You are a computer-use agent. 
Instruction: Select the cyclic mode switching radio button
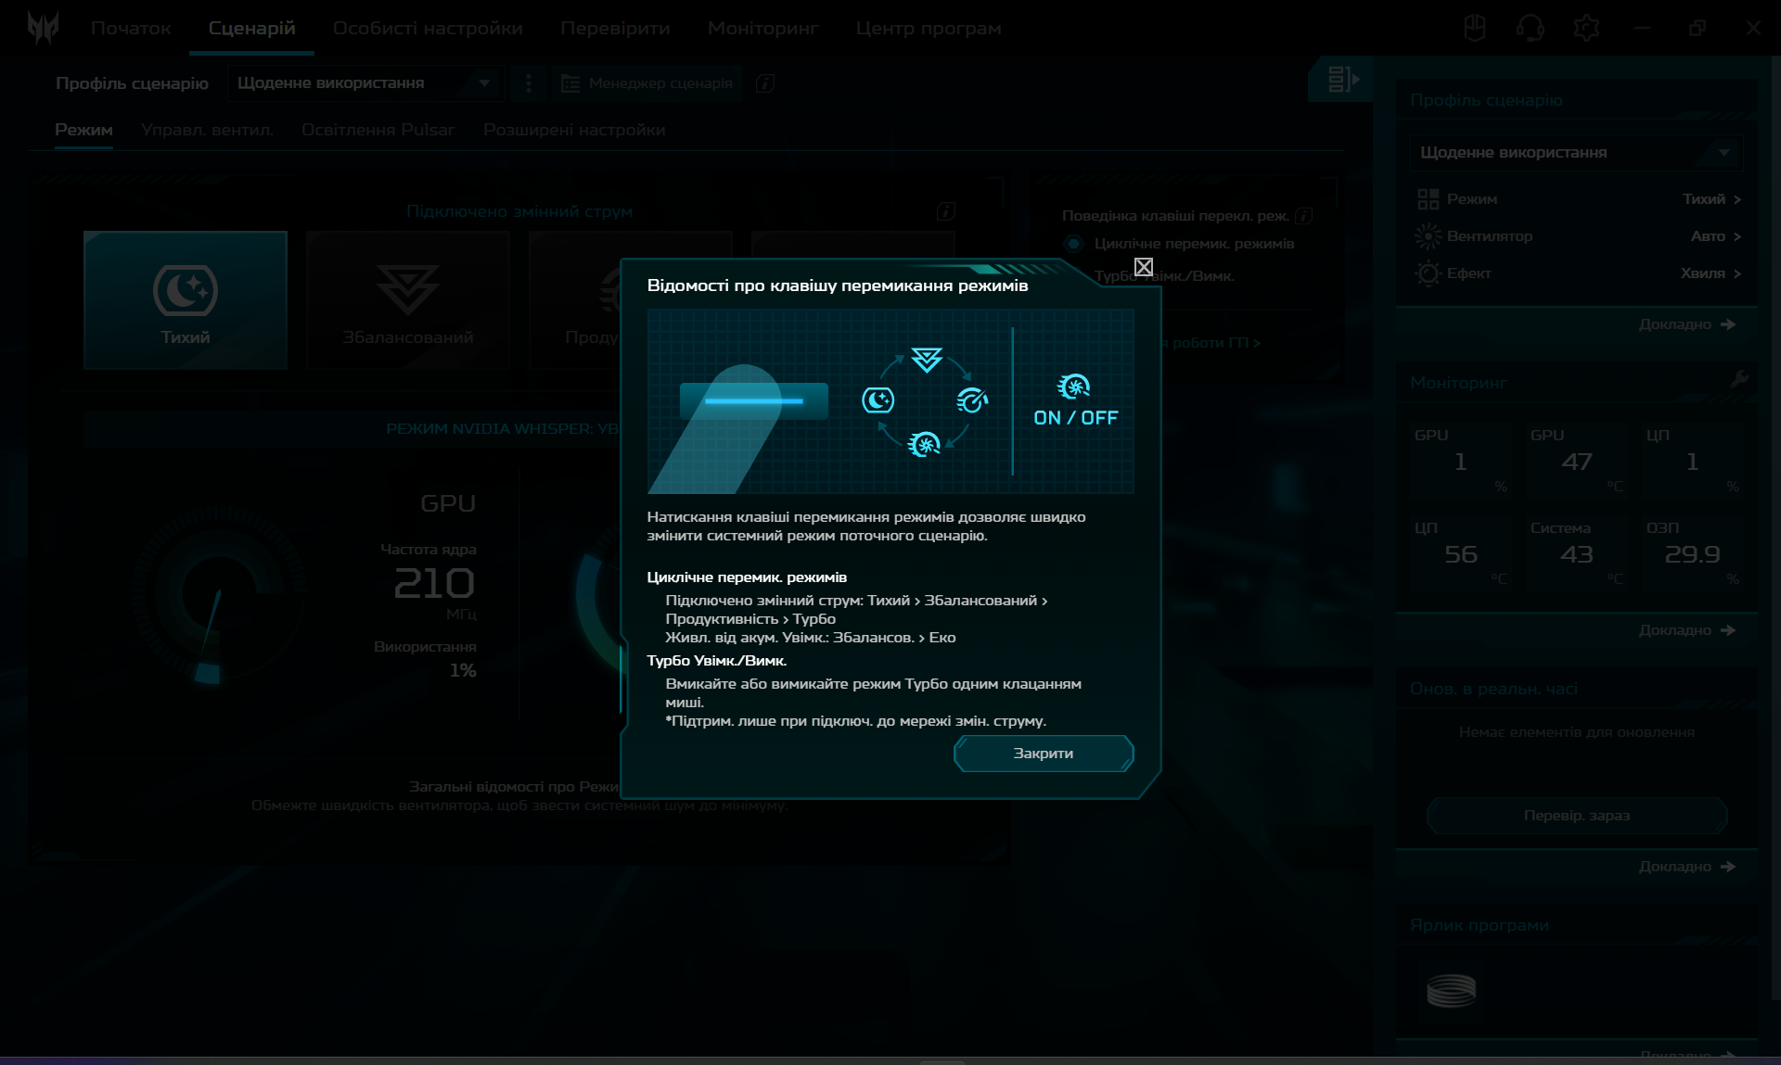point(1073,244)
